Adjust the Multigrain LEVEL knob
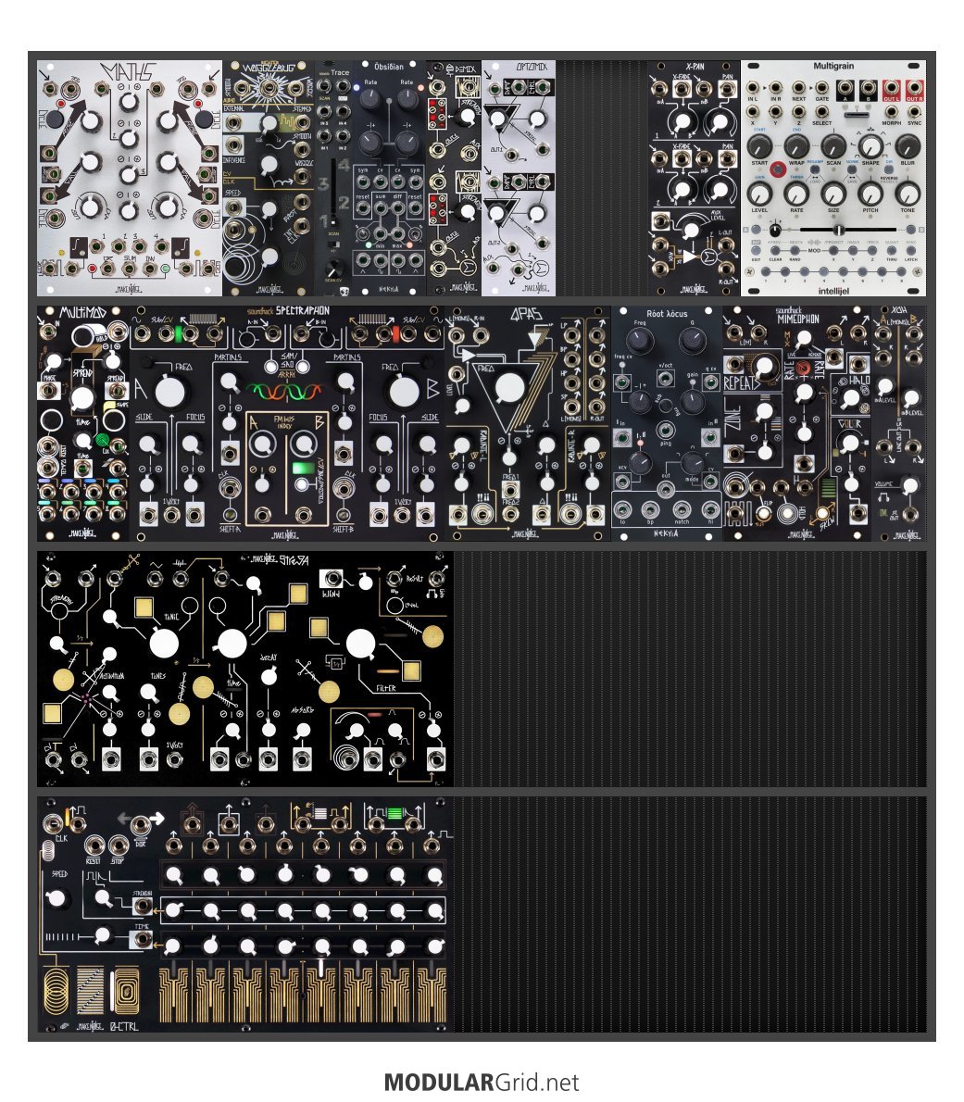The image size is (964, 1102). point(759,194)
